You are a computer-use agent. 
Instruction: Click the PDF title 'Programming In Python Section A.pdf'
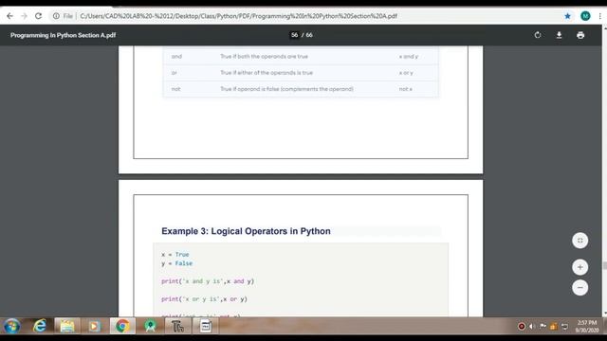click(64, 35)
